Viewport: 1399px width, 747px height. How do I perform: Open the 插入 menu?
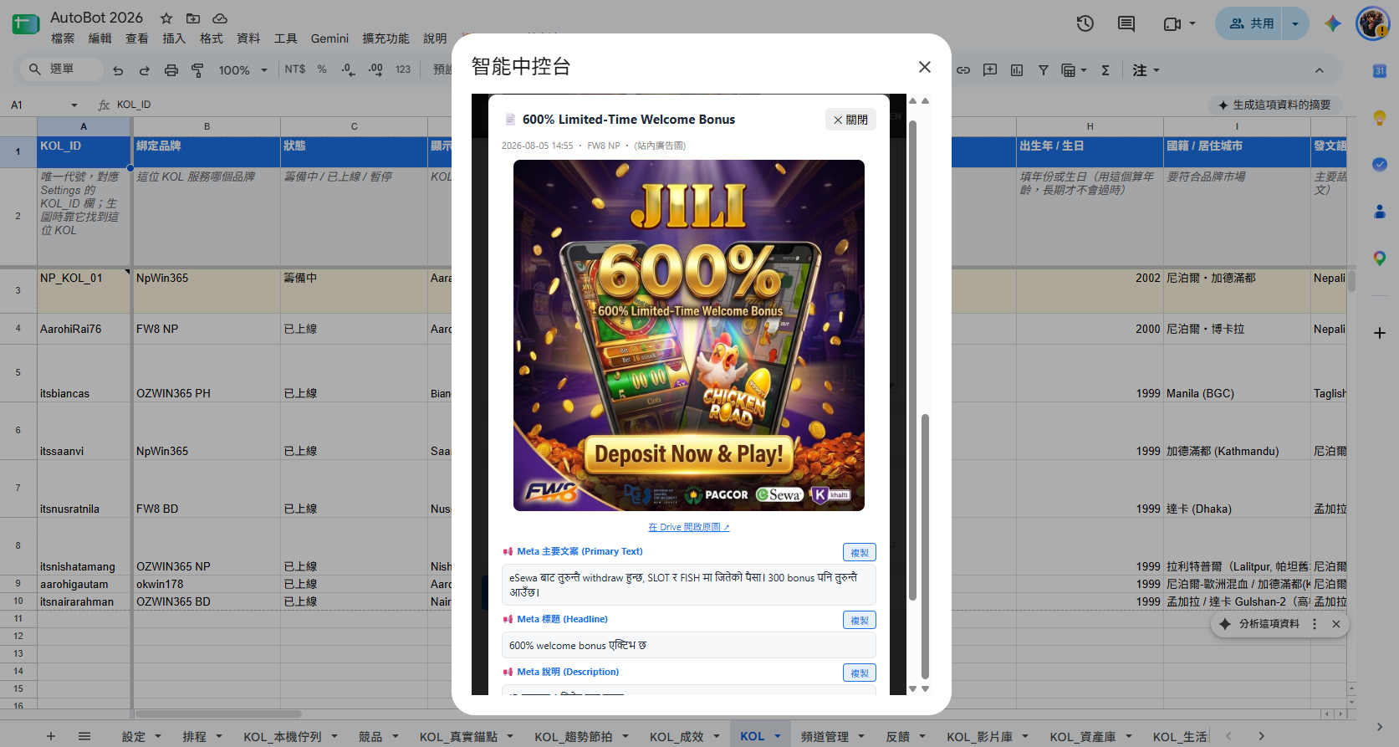point(174,38)
